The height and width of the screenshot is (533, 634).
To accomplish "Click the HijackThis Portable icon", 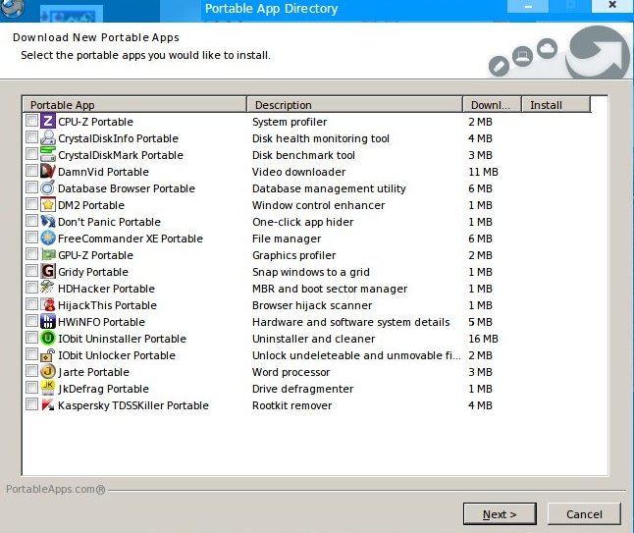I will click(48, 304).
